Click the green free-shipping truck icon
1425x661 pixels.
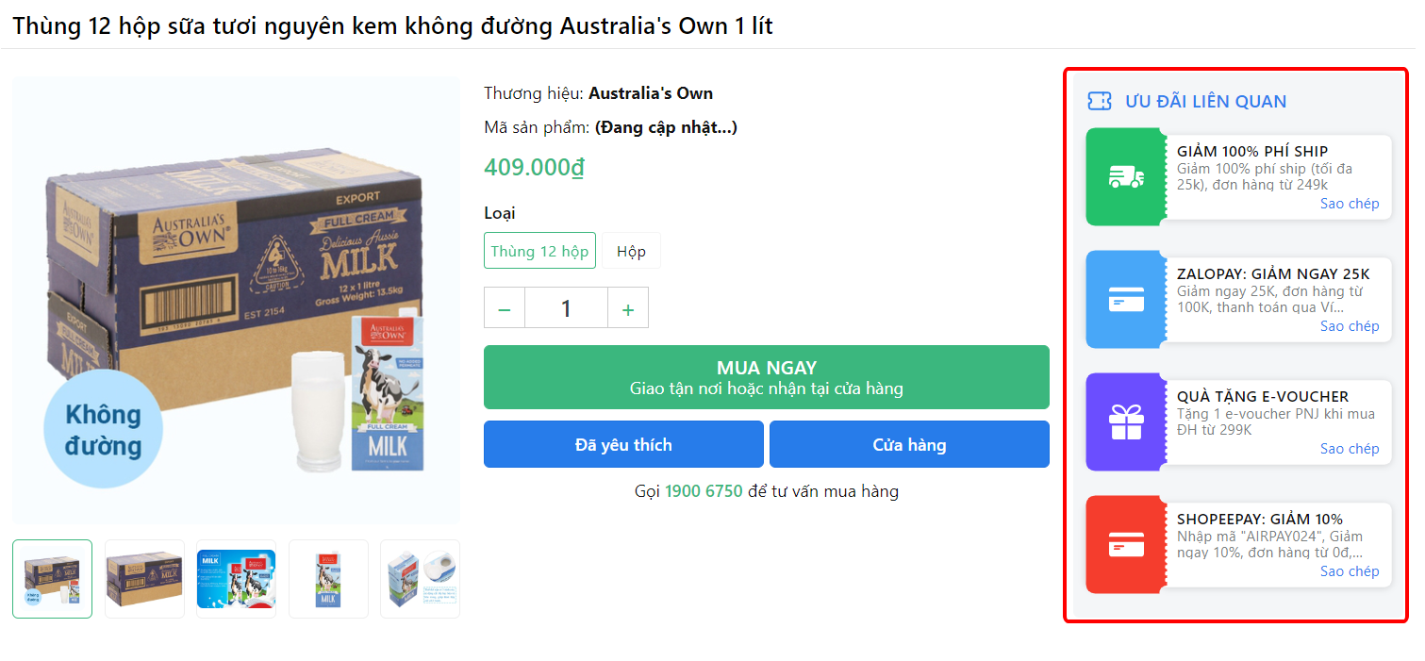click(x=1126, y=177)
